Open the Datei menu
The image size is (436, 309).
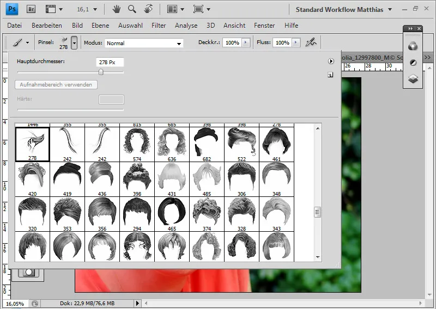[x=15, y=26]
